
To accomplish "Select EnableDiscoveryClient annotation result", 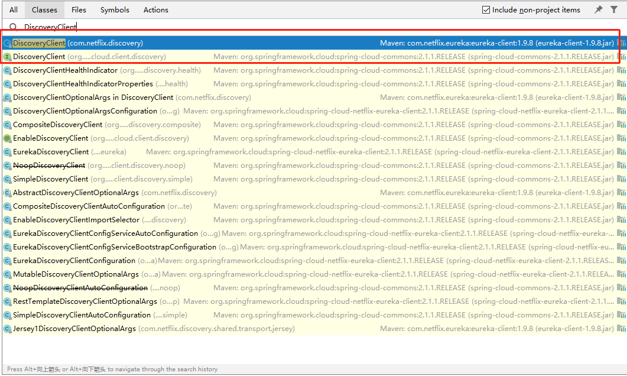I will click(314, 138).
